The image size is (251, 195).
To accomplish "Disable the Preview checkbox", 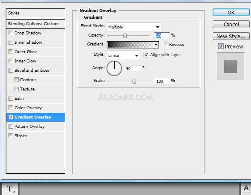I will [x=221, y=46].
